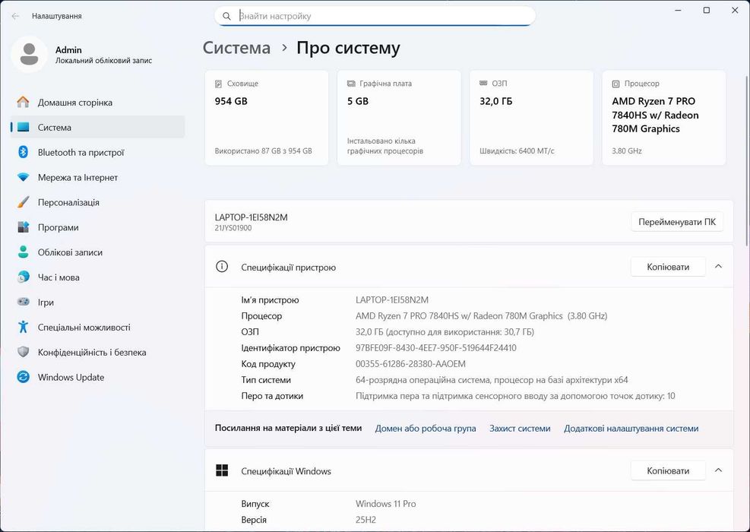Image resolution: width=750 pixels, height=532 pixels.
Task: Click the version value 25H2
Action: pos(366,520)
